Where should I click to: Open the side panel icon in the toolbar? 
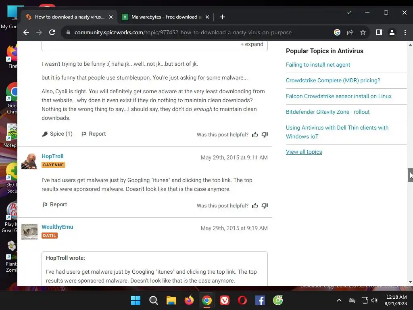click(x=379, y=32)
